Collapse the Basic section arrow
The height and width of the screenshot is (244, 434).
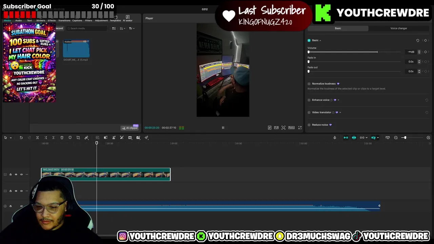tap(320, 41)
